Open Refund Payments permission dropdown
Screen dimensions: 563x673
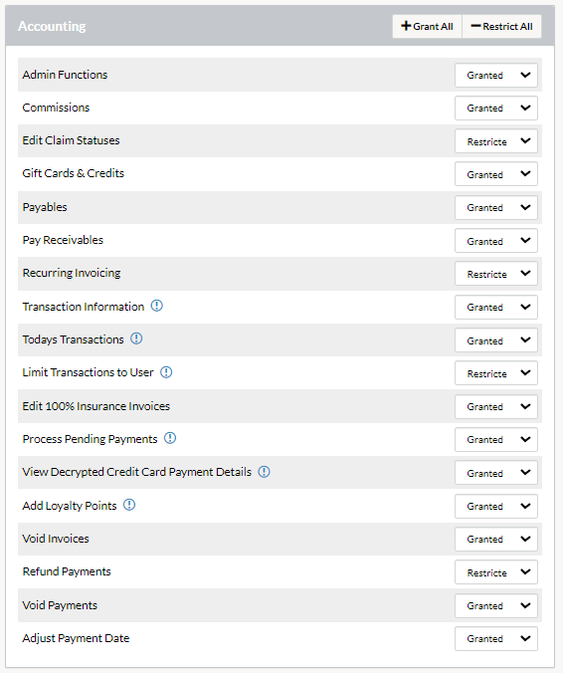[496, 572]
